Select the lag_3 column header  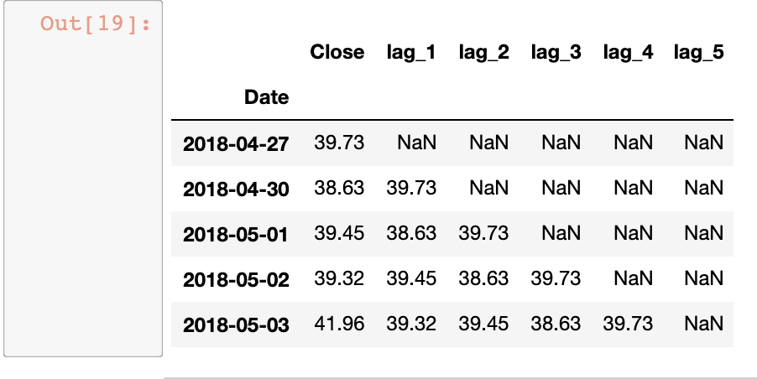click(x=556, y=52)
